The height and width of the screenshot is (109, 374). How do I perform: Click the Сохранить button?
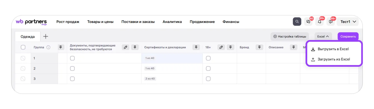(x=348, y=36)
